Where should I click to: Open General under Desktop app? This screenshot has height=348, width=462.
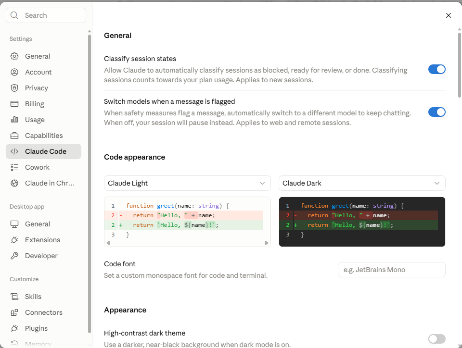[44, 224]
